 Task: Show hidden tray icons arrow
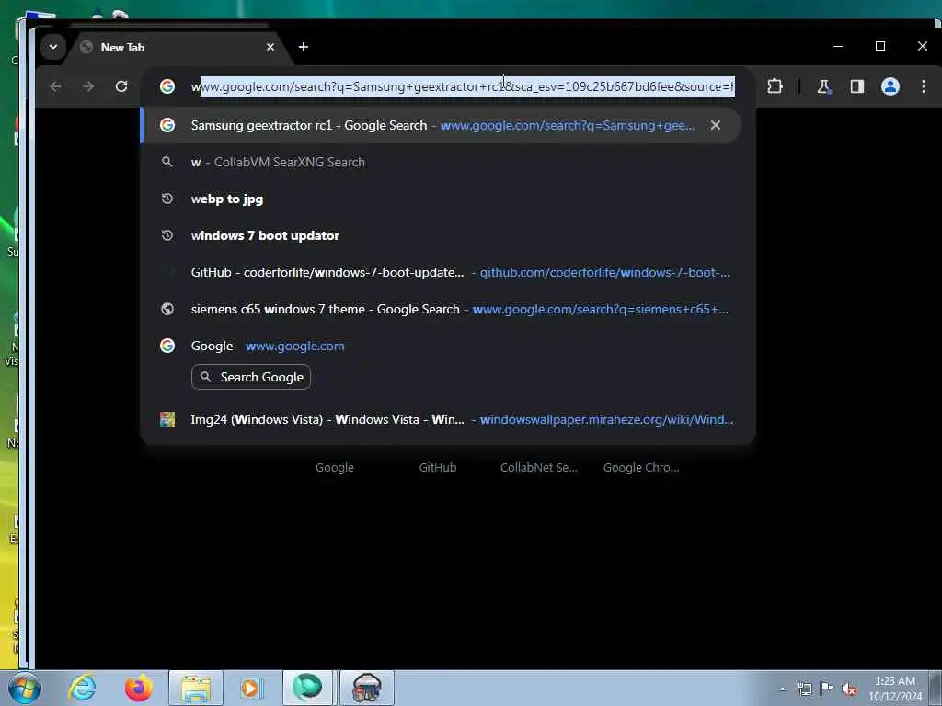tap(782, 689)
